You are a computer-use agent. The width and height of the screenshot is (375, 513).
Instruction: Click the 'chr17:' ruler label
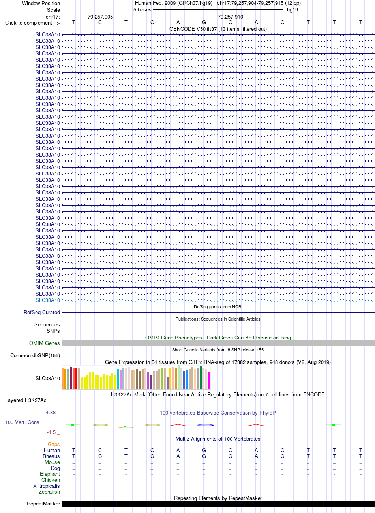pos(53,17)
